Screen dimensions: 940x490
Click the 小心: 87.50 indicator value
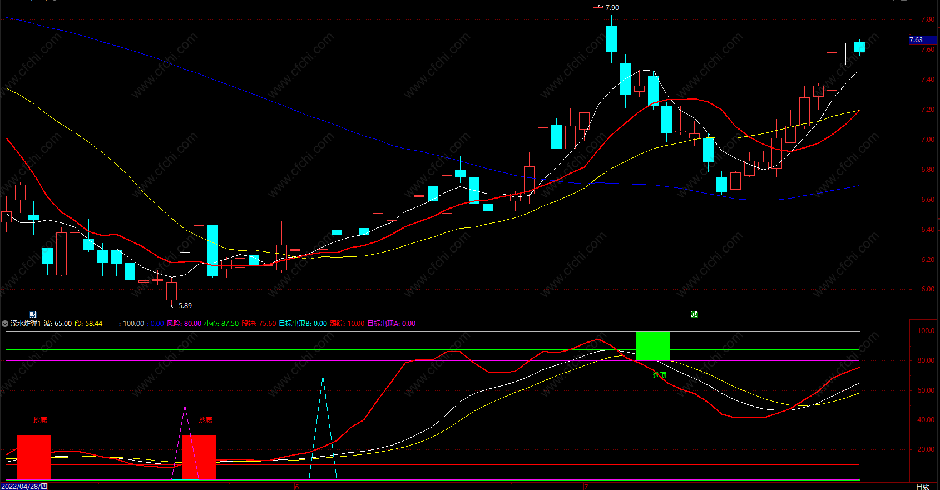(x=221, y=324)
